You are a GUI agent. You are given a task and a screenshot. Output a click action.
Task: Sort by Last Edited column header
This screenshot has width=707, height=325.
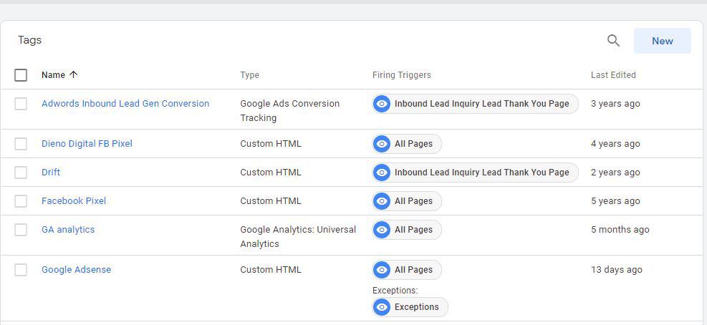pos(613,75)
